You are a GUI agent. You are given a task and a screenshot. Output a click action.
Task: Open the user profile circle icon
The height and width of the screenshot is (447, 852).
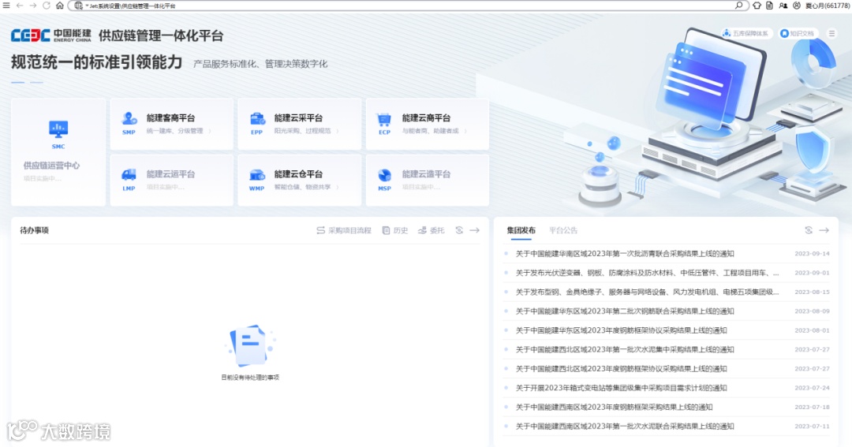(797, 6)
